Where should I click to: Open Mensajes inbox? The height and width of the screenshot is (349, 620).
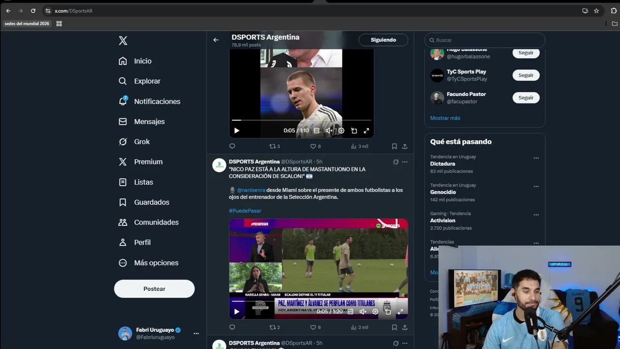point(142,122)
